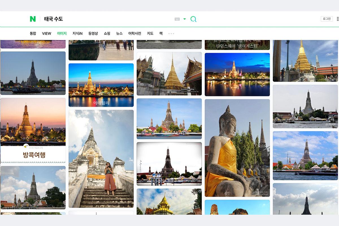Open the 방콕여행 sunset temple thumbnail
The height and width of the screenshot is (226, 339).
click(x=33, y=130)
